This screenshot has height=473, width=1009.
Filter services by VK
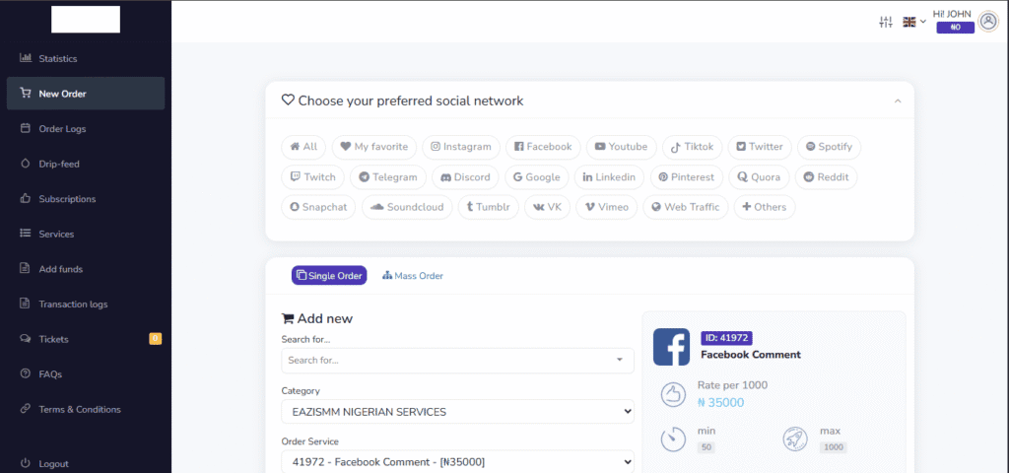(548, 207)
